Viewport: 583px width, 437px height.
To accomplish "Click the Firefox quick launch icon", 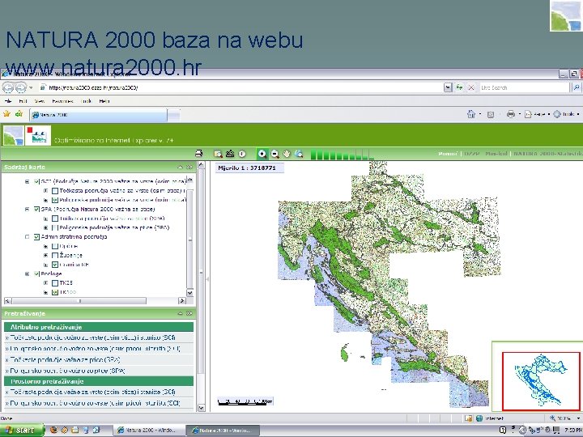I will pos(53,430).
